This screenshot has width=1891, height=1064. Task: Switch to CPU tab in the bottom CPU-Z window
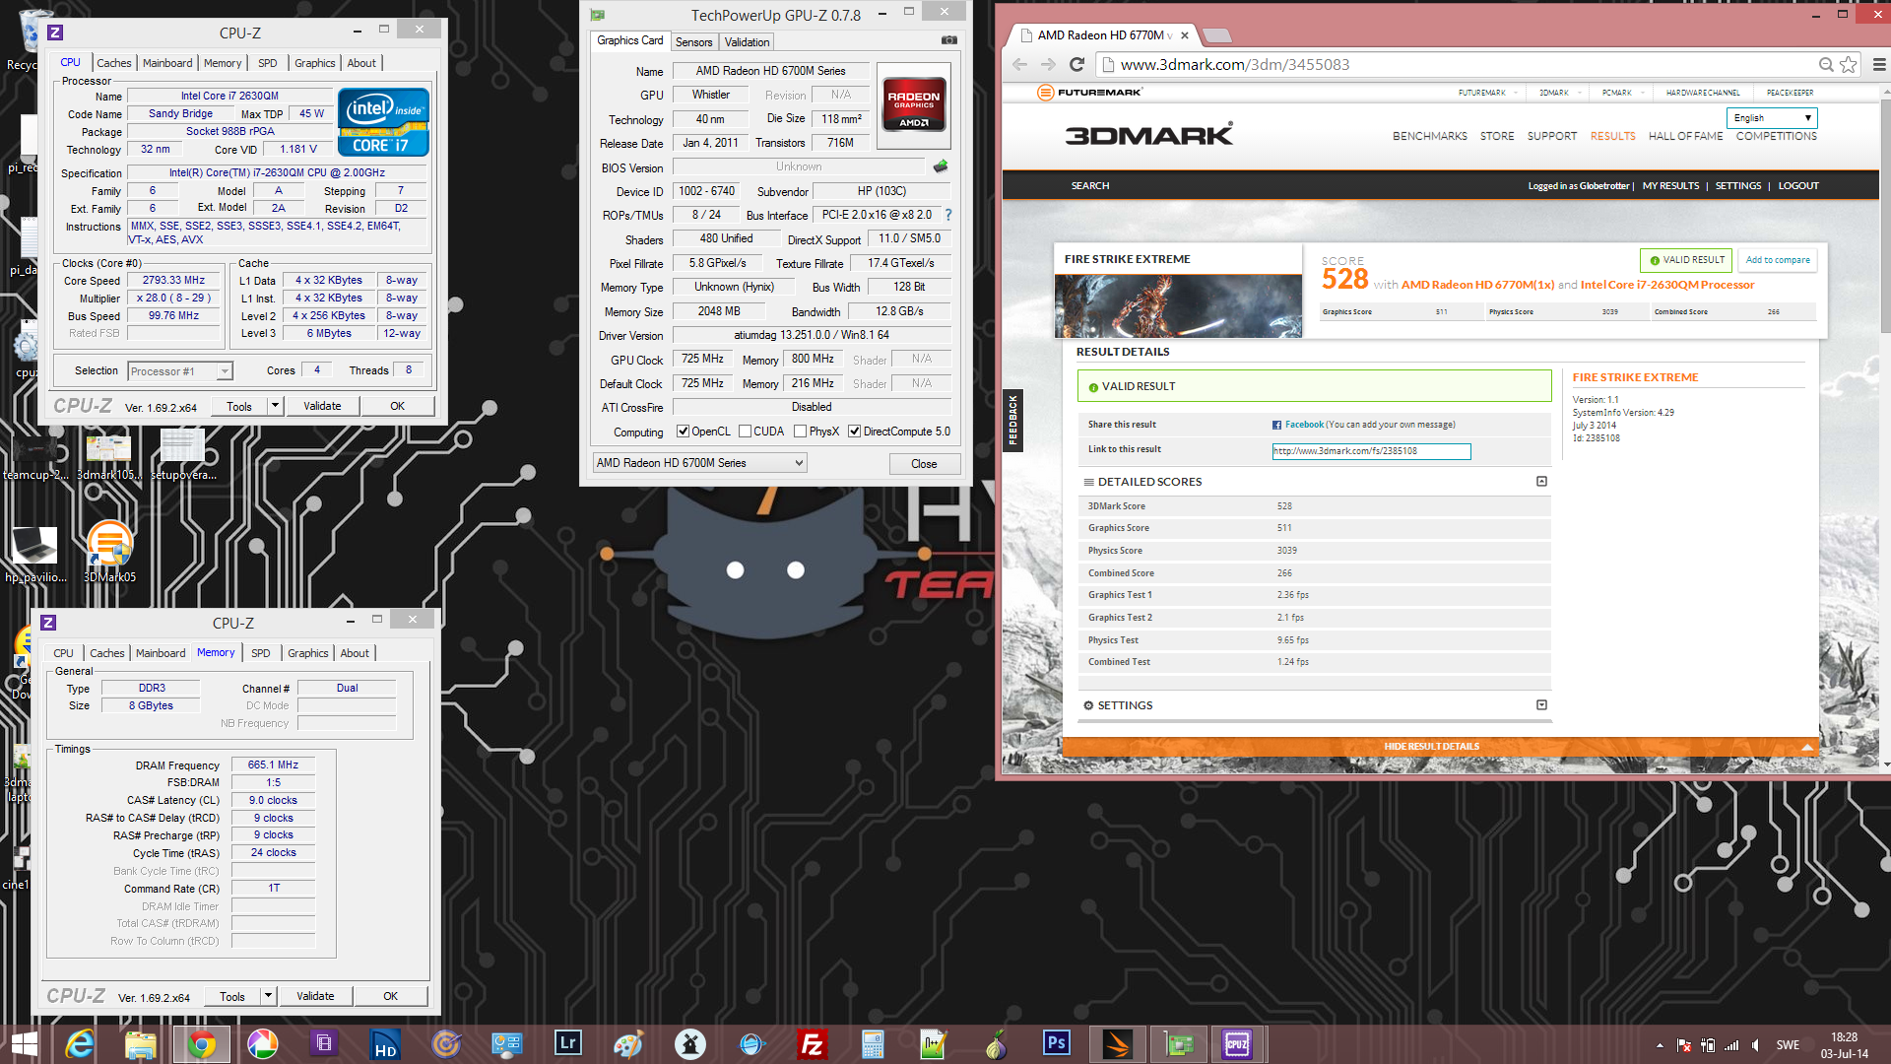[x=63, y=653]
